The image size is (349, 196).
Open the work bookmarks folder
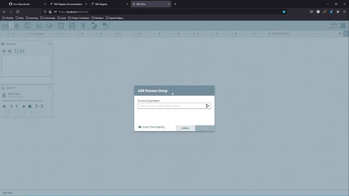[x=62, y=18]
